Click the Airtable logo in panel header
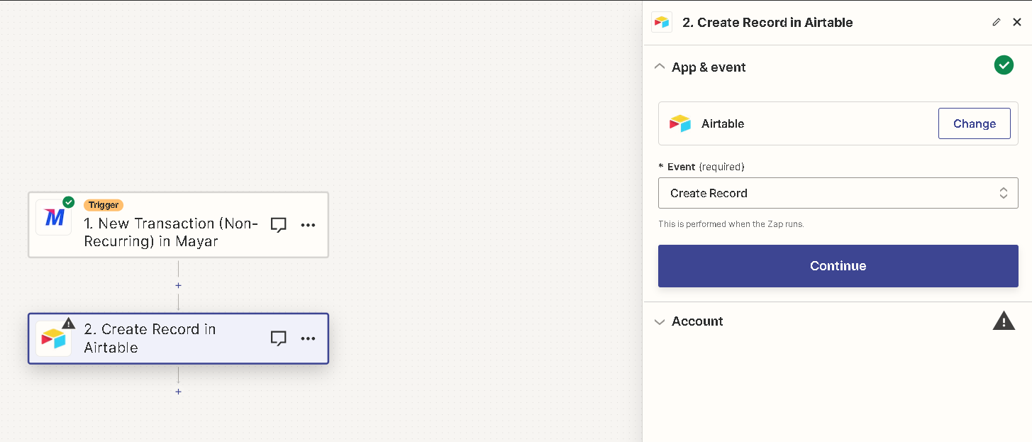The width and height of the screenshot is (1032, 442). coord(661,22)
